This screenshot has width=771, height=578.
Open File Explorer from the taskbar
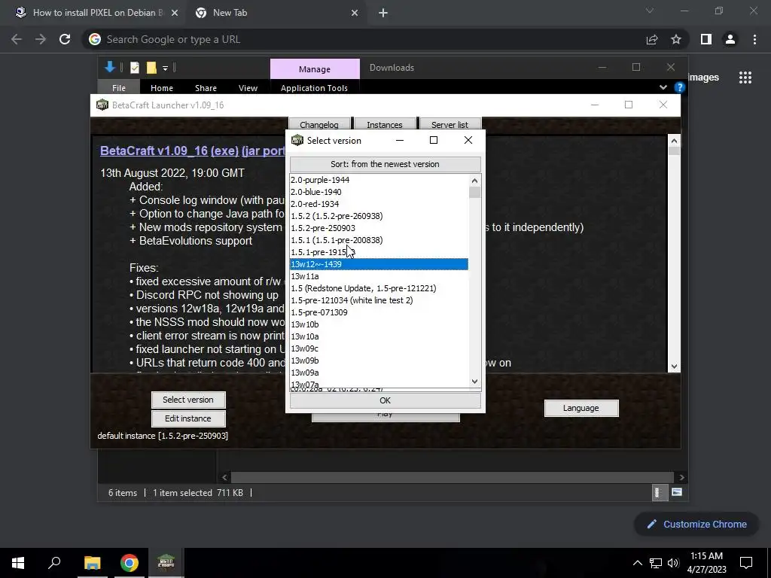[92, 563]
